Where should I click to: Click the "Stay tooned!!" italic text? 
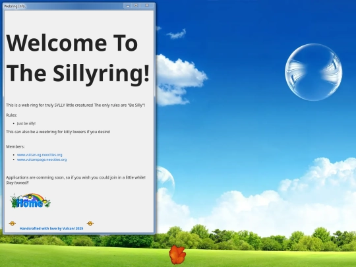coord(17,183)
